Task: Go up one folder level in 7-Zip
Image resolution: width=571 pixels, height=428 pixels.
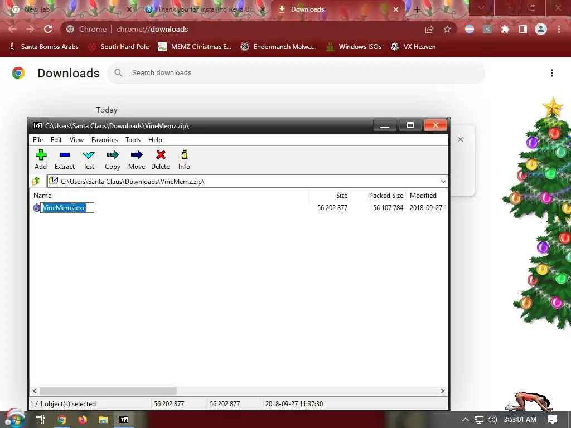Action: [x=36, y=181]
